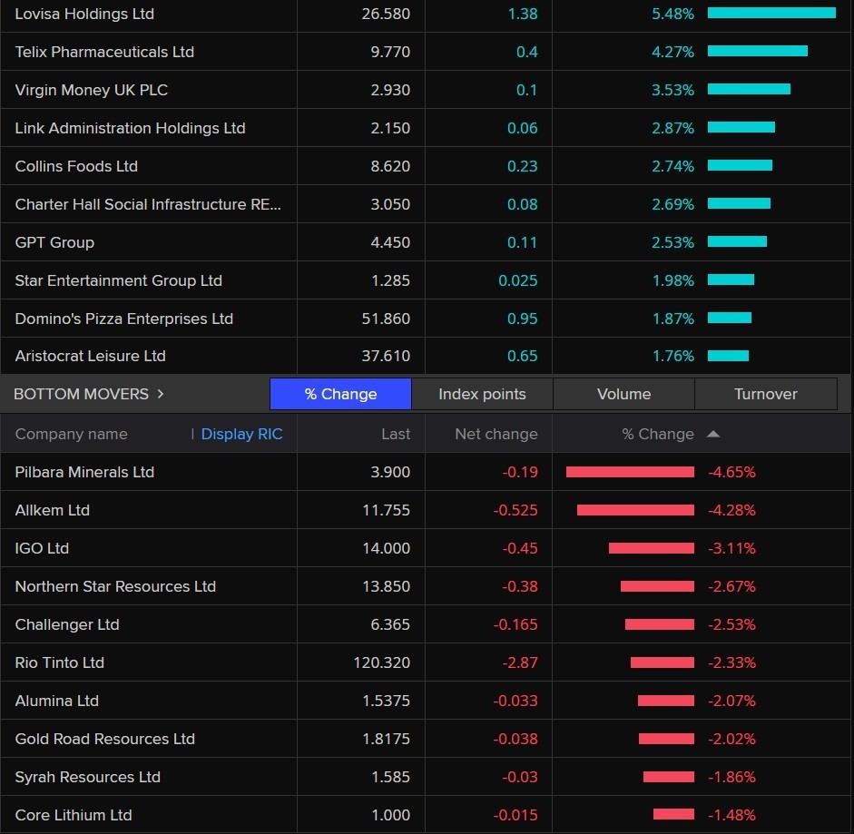Click Northern Star last price 13.850
Image resolution: width=854 pixels, height=834 pixels.
[x=386, y=586]
